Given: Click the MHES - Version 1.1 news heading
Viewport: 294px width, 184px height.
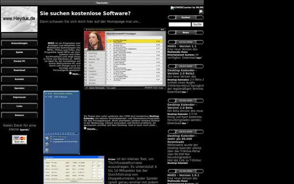Looking at the screenshot, I should pyautogui.click(x=182, y=46).
